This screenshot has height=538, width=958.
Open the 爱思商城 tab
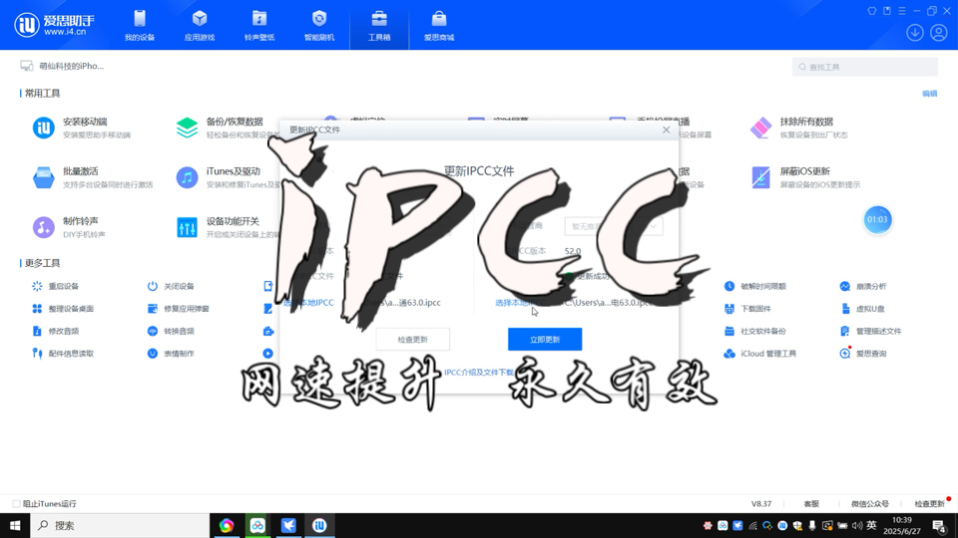coord(439,25)
